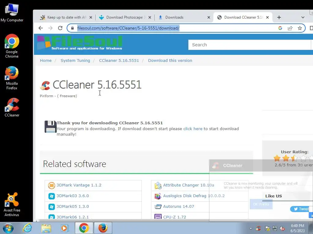The height and width of the screenshot is (234, 313).
Task: Show hidden system tray icons
Action: coord(251,228)
